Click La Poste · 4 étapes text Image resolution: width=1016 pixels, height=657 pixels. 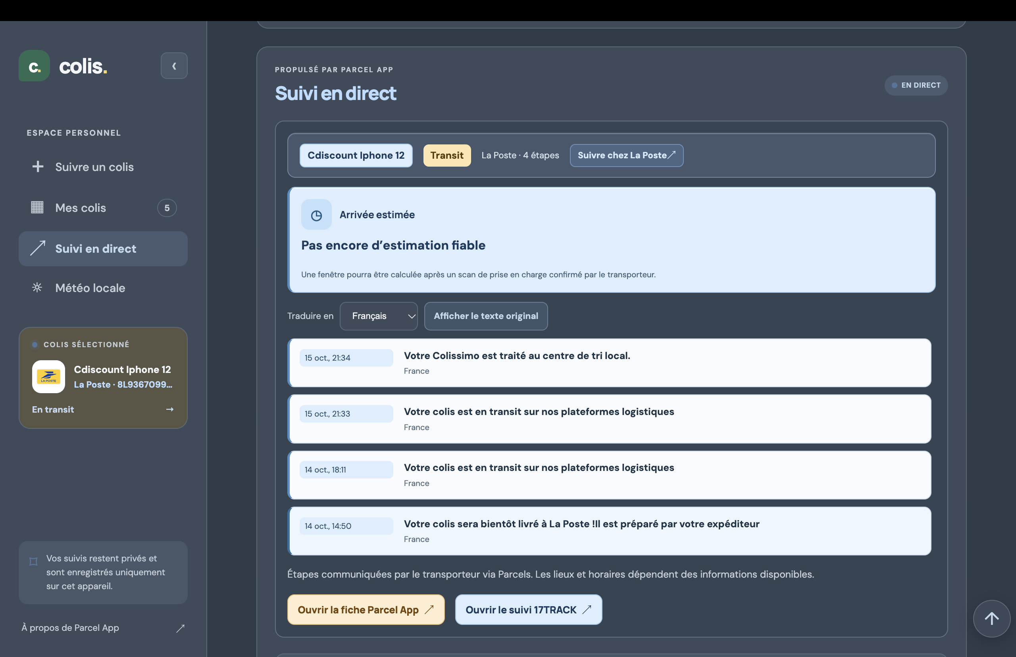click(x=520, y=155)
